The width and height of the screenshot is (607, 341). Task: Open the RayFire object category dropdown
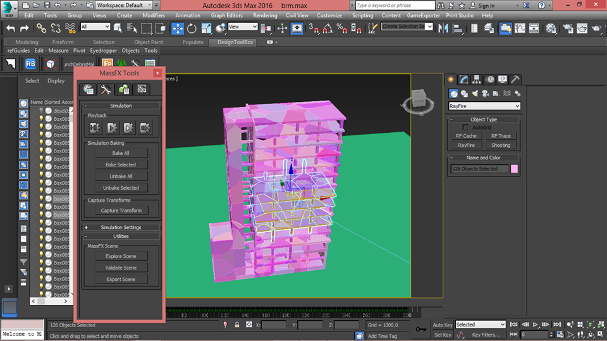tap(484, 106)
